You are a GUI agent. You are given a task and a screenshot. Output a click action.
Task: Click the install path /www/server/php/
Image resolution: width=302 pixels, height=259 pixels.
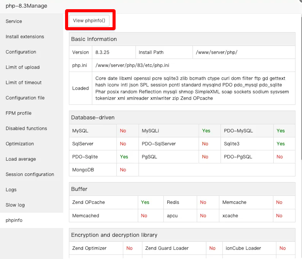coord(217,52)
